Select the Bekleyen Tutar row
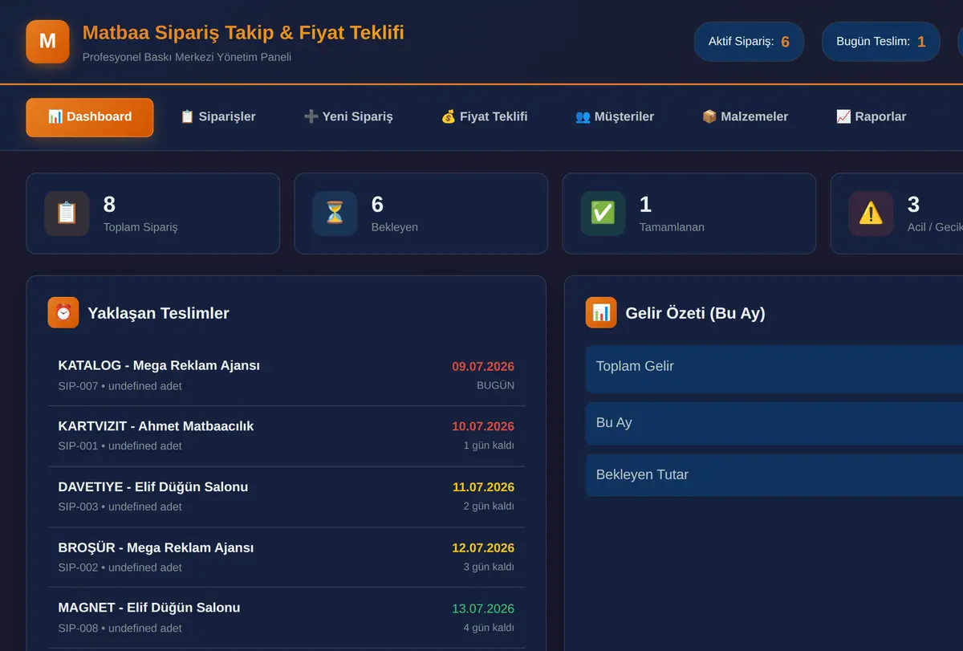 point(774,475)
